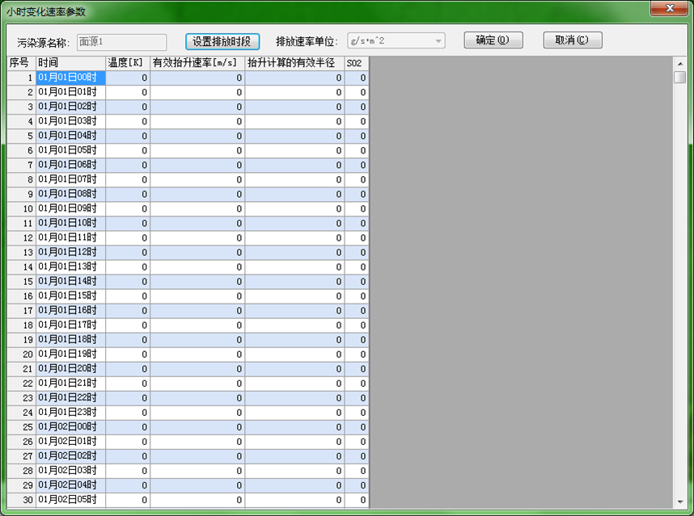Screen dimensions: 694x516
Task: Click the 抬升计算的有效半径 column header
Action: pyautogui.click(x=294, y=63)
